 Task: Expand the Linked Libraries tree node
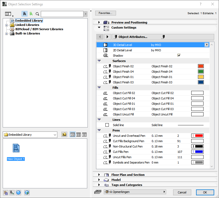(6, 25)
